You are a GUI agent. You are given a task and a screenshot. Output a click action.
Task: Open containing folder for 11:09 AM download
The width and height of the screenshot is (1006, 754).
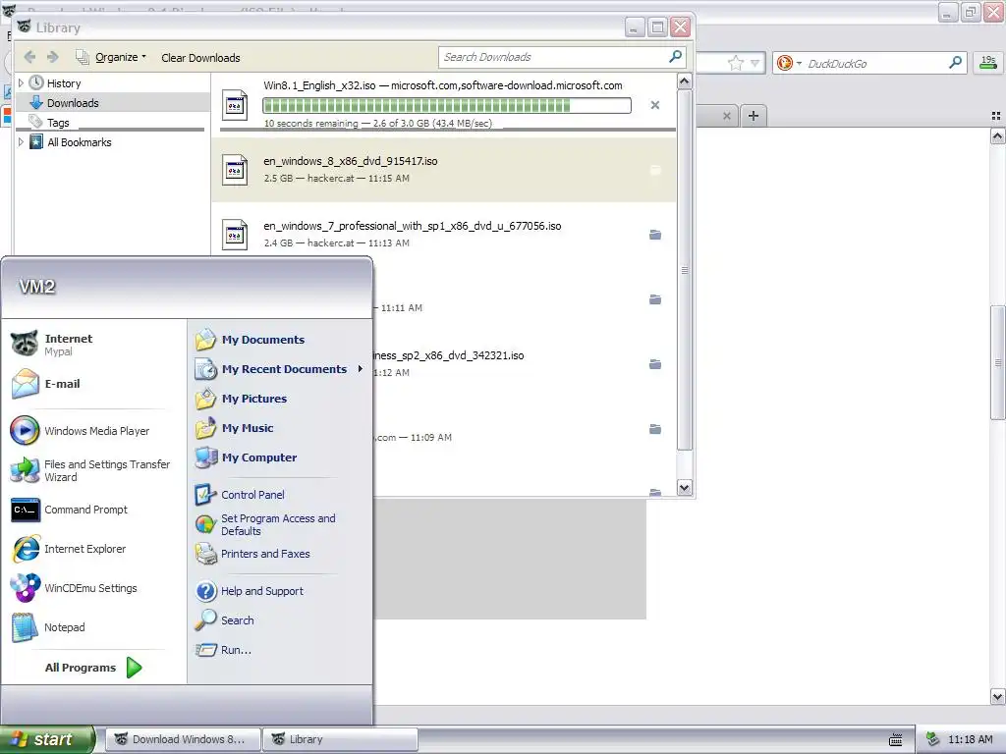click(x=655, y=429)
